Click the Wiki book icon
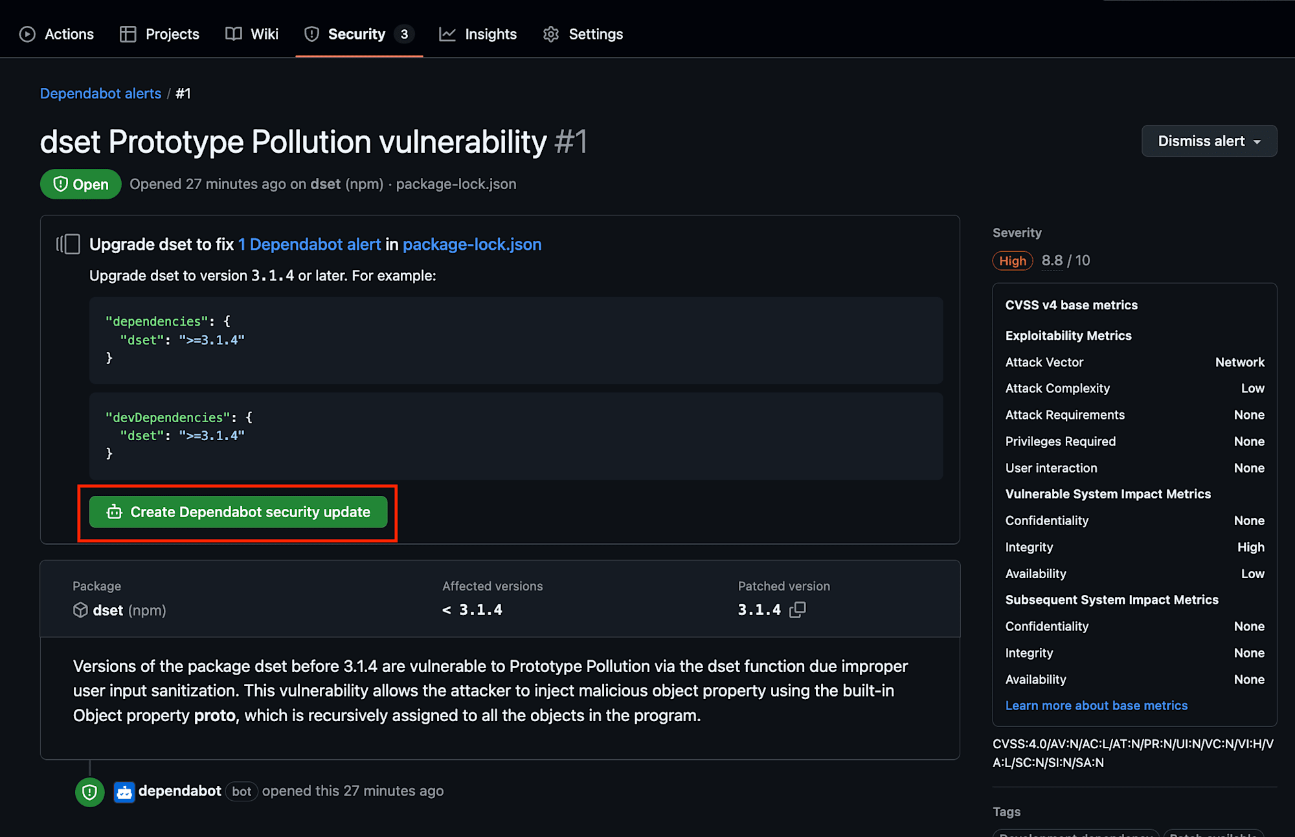The height and width of the screenshot is (837, 1295). click(x=233, y=34)
